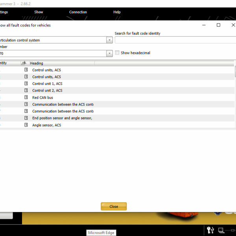Click the info icon beside Control unit 1, ACS
The height and width of the screenshot is (236, 236).
click(26, 84)
